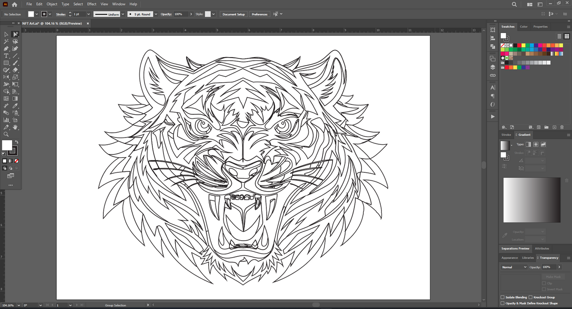Screen dimensions: 572x309
Task: Select the Perspective Grid tool
Action: (15, 92)
